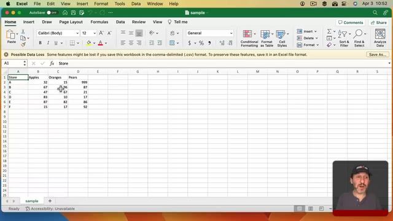Click the Cut scissors icon
The height and width of the screenshot is (221, 393).
tap(23, 31)
